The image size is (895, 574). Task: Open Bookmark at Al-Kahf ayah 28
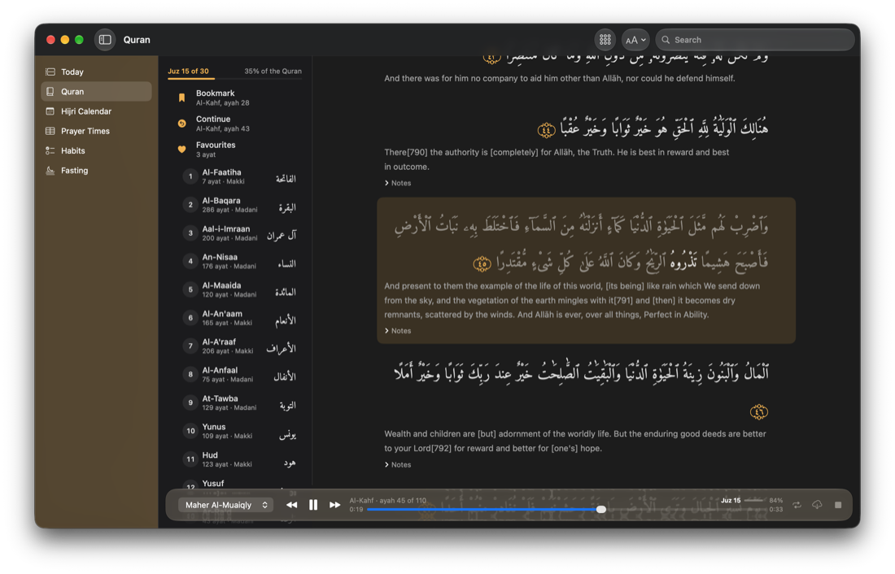tap(235, 98)
